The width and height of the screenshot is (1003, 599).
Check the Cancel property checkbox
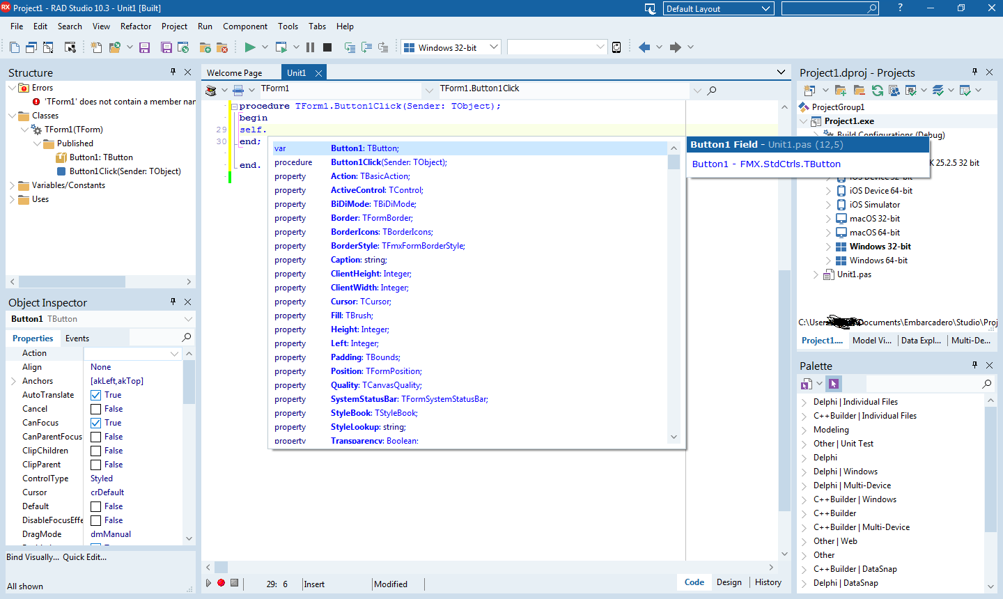pos(96,409)
